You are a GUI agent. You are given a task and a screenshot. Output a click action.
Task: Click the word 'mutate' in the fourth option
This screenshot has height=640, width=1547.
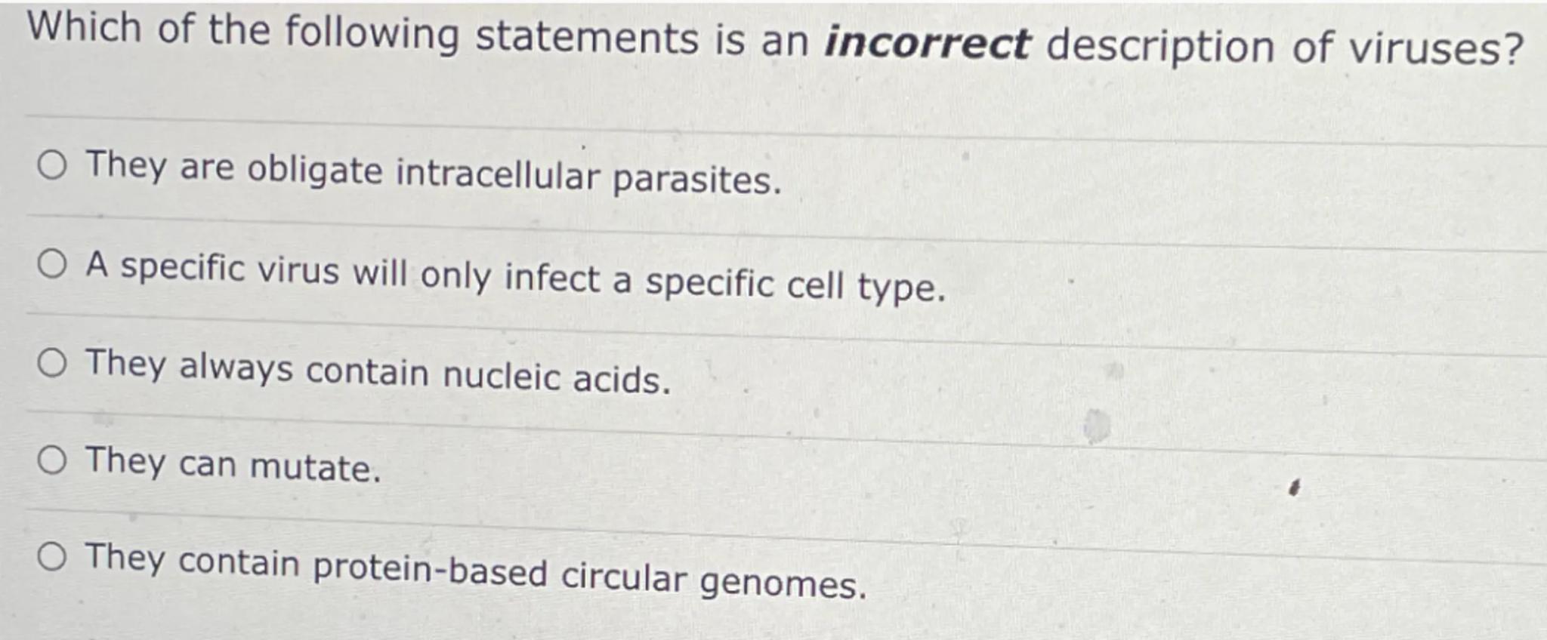point(314,468)
